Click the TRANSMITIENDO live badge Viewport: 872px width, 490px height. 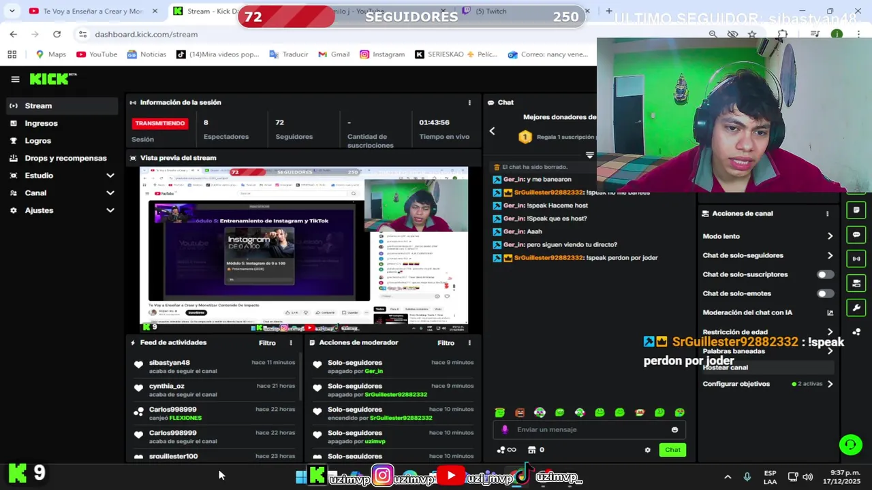pyautogui.click(x=160, y=123)
